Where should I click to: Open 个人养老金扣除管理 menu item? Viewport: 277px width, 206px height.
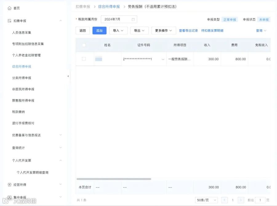tap(26, 55)
